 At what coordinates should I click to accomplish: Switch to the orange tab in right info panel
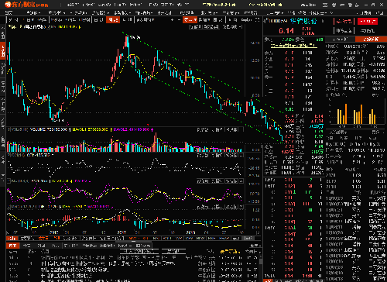pyautogui.click(x=371, y=40)
